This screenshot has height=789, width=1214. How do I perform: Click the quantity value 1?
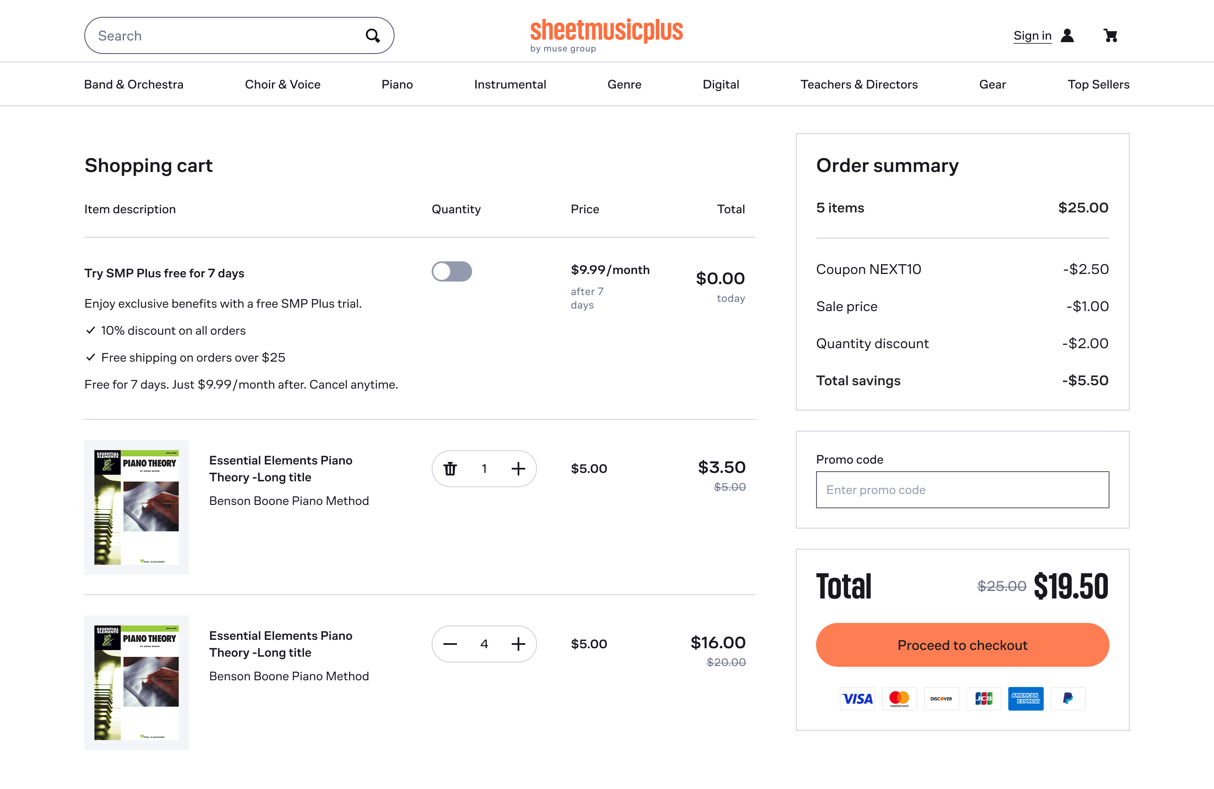click(x=484, y=469)
